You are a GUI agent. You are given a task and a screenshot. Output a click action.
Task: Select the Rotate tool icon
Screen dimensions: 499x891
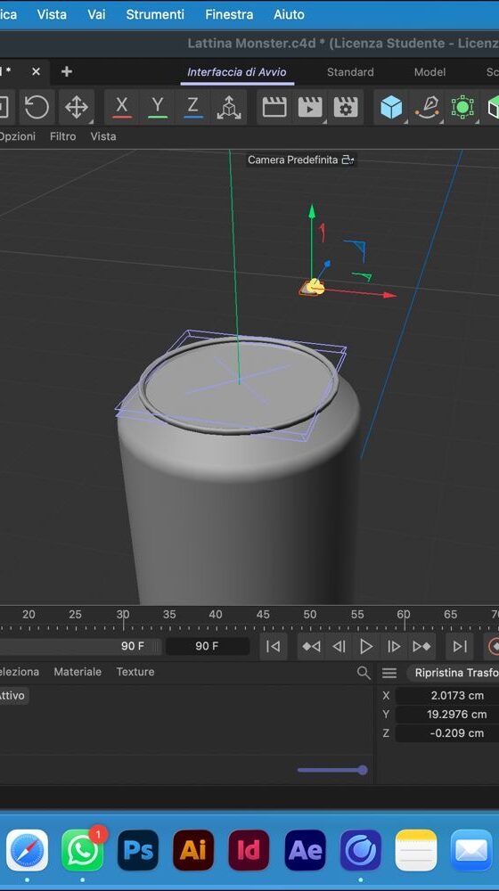[x=37, y=107]
